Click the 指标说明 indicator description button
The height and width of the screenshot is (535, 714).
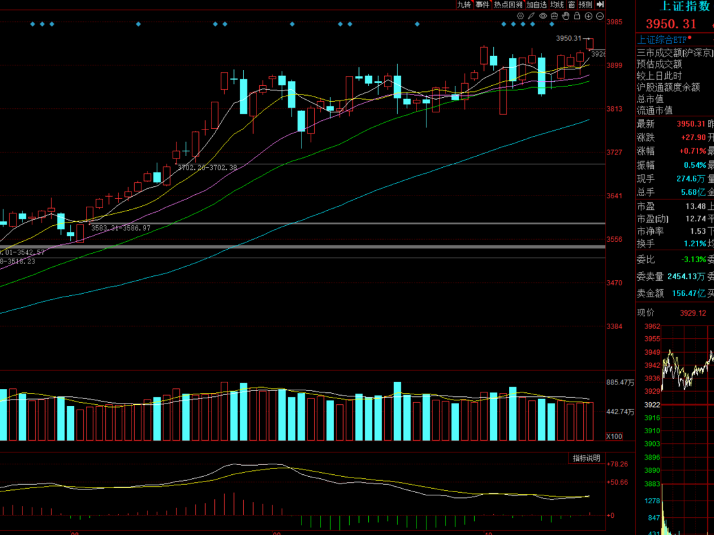586,458
